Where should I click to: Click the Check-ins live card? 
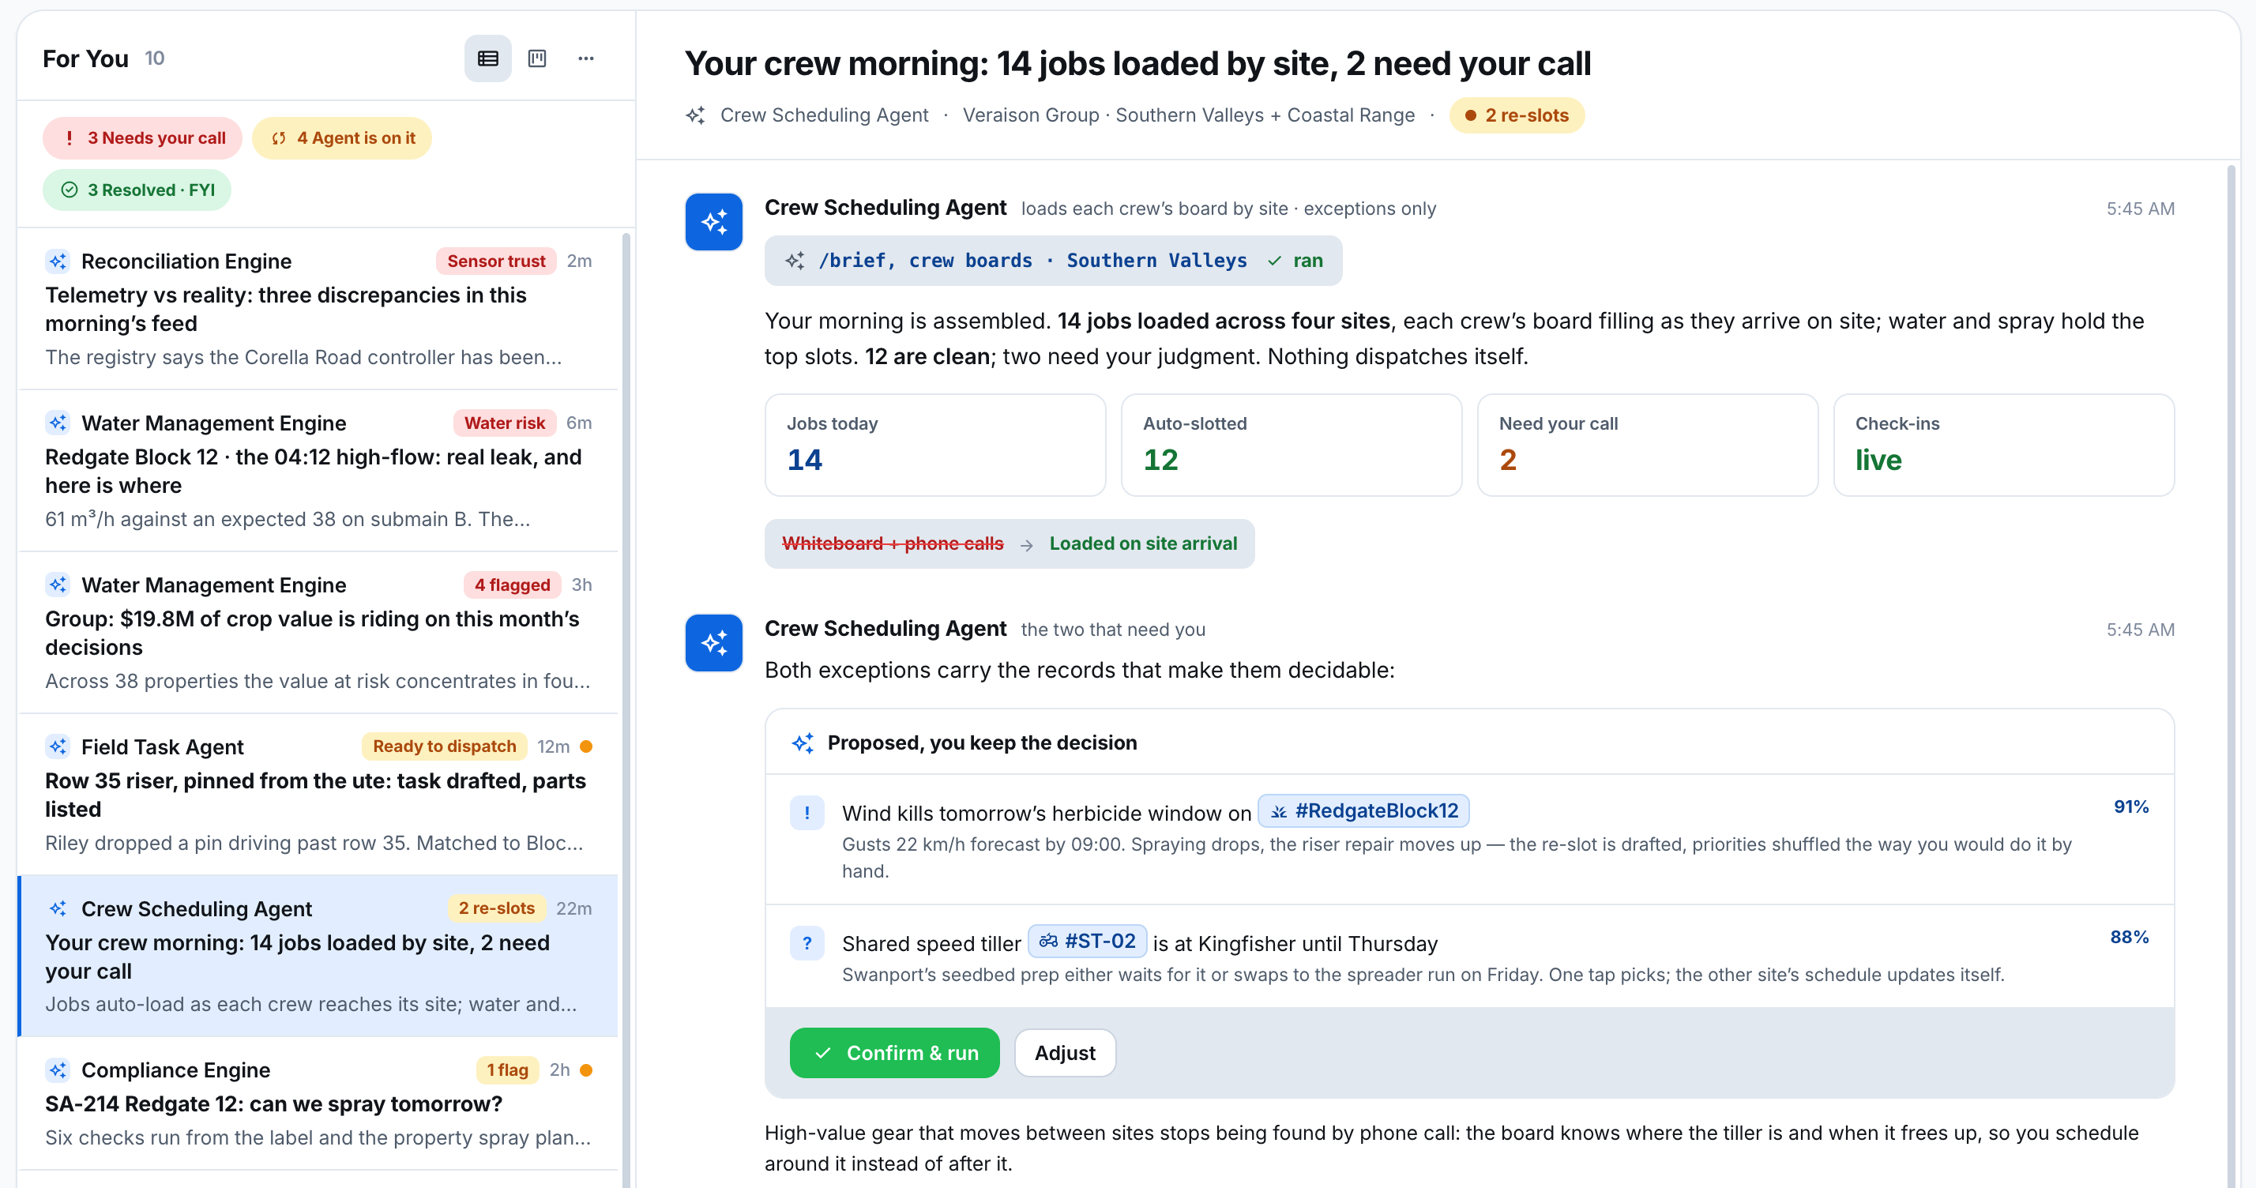tap(2004, 445)
